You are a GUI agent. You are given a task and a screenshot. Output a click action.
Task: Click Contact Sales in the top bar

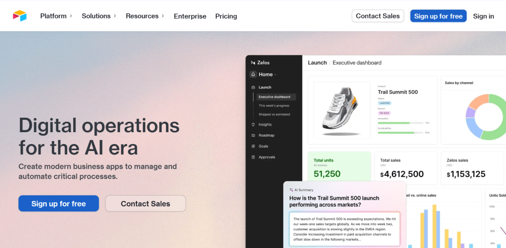(x=378, y=16)
